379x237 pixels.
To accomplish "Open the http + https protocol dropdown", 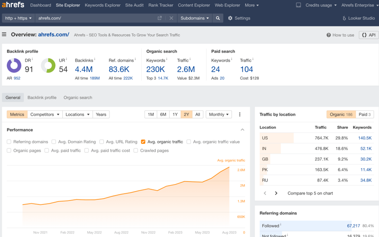I will (x=18, y=18).
